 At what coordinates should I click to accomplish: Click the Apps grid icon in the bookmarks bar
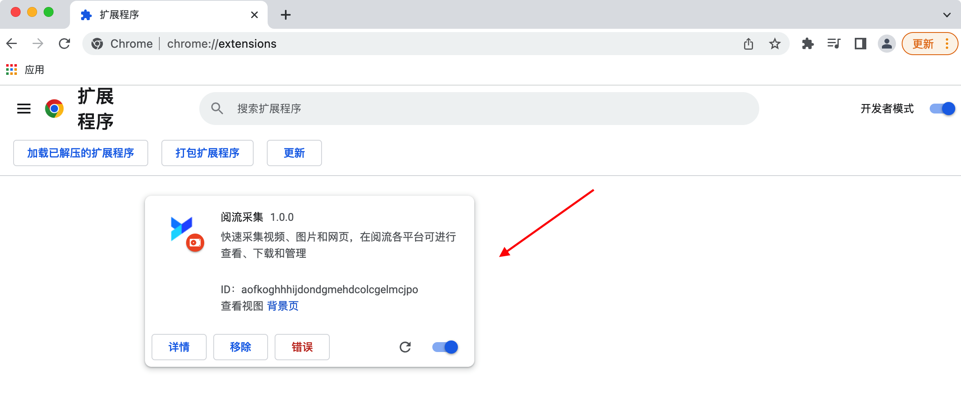click(x=12, y=69)
